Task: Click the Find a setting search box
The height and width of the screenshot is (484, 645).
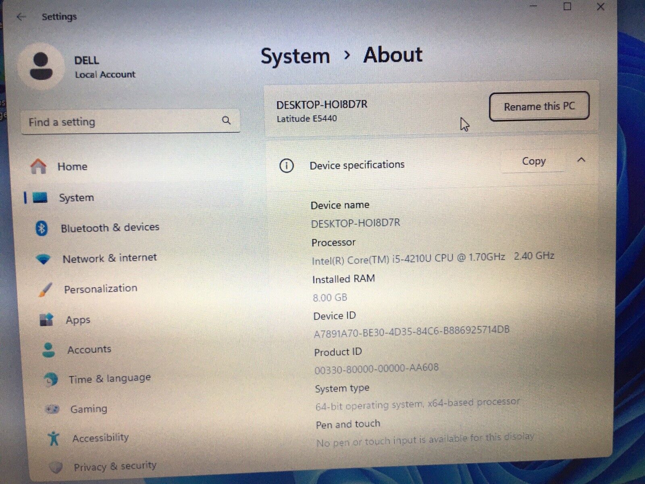Action: [130, 121]
